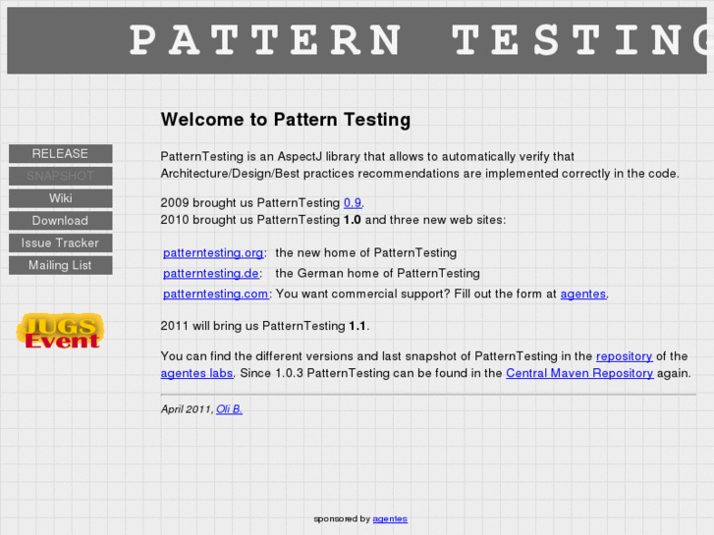Visit the patterntesting.de link

[x=211, y=273]
